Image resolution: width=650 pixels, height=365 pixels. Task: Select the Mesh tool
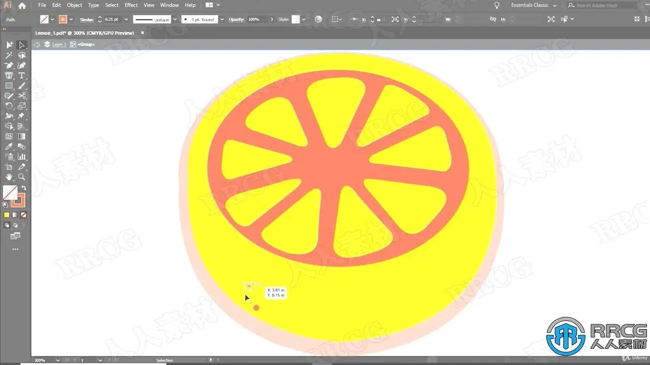pyautogui.click(x=9, y=136)
